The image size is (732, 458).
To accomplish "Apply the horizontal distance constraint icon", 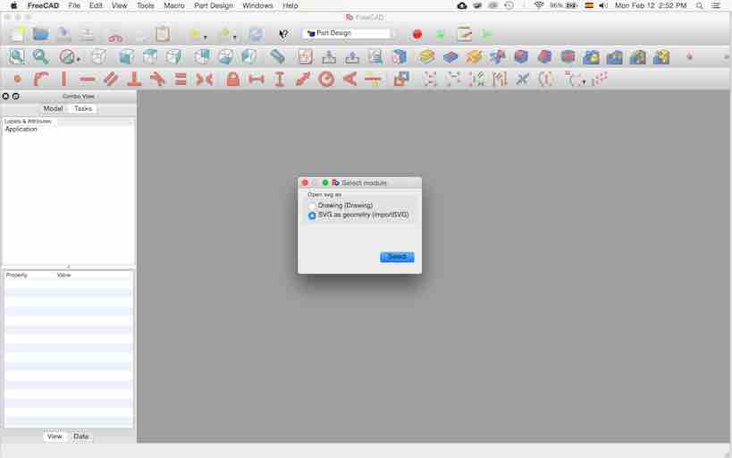I will [x=256, y=79].
